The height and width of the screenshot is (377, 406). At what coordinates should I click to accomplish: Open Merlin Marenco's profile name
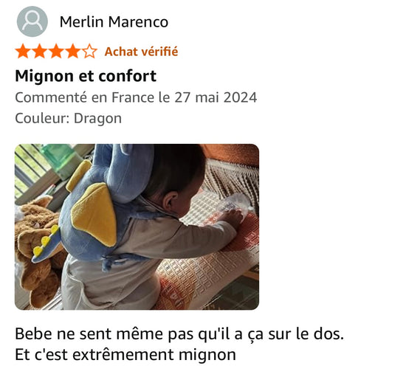coord(114,21)
